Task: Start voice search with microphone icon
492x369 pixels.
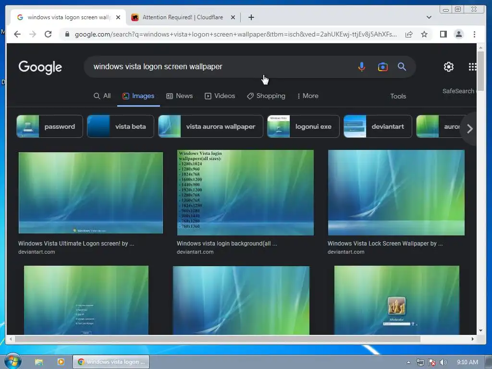Action: click(362, 66)
